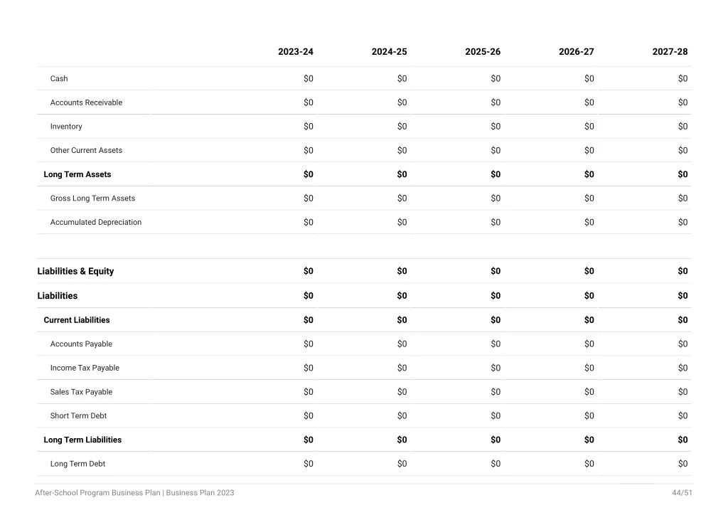Click the Cash row label

coord(59,78)
